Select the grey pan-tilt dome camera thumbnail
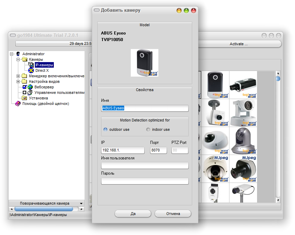295x235 pixels. click(x=243, y=141)
